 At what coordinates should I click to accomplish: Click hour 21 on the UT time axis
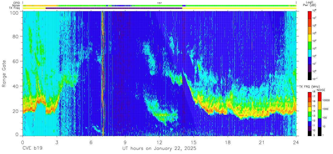coord(262,143)
